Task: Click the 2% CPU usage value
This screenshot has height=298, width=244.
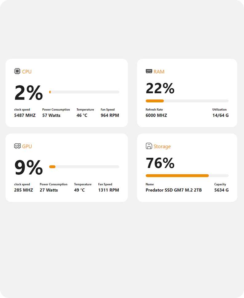Action: 29,93
